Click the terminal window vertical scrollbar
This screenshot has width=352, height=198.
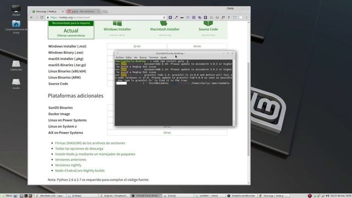pyautogui.click(x=234, y=92)
